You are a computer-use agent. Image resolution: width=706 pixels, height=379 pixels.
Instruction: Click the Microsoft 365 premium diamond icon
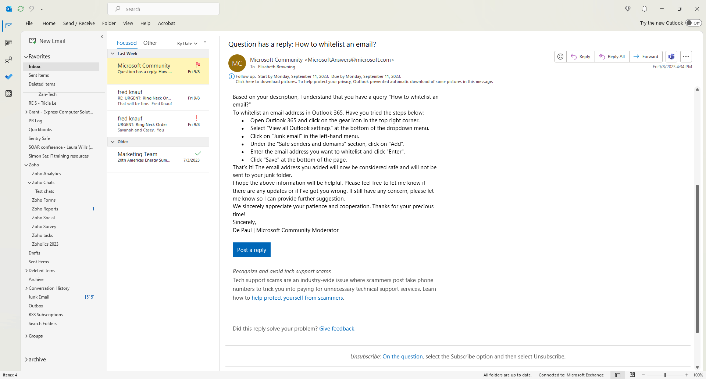[628, 8]
